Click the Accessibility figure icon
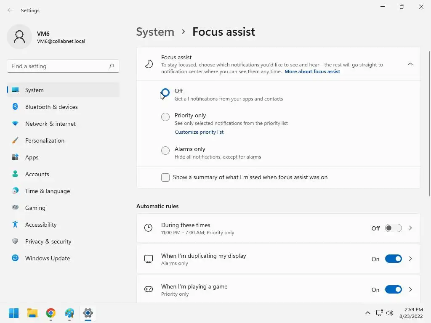431x323 pixels. pyautogui.click(x=15, y=225)
